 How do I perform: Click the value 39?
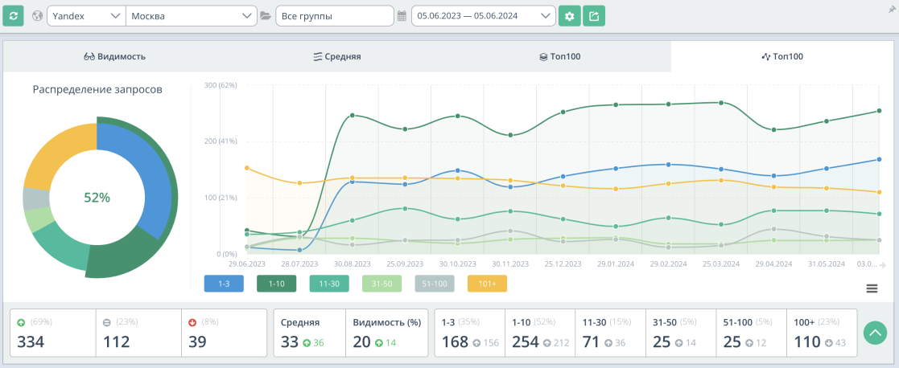[197, 342]
